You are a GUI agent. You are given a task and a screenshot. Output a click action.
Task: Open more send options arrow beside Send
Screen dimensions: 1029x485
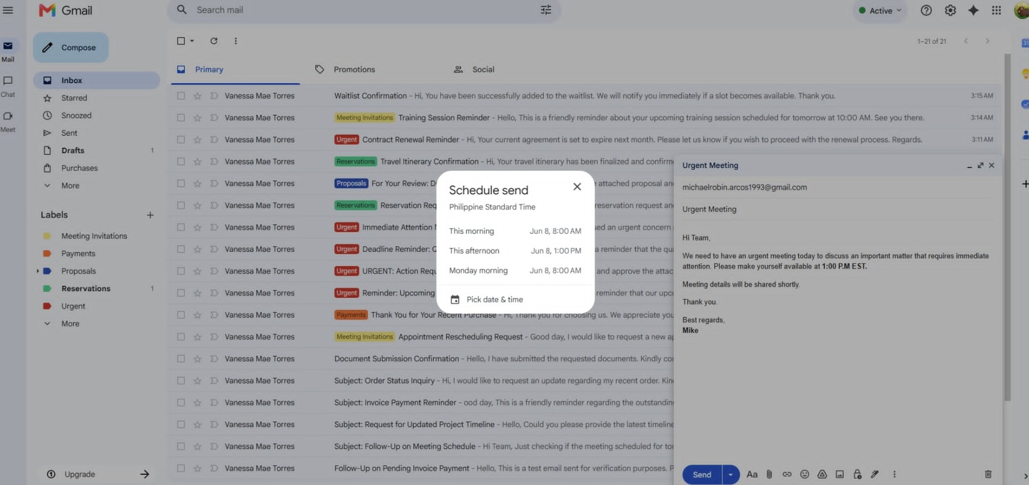(730, 474)
